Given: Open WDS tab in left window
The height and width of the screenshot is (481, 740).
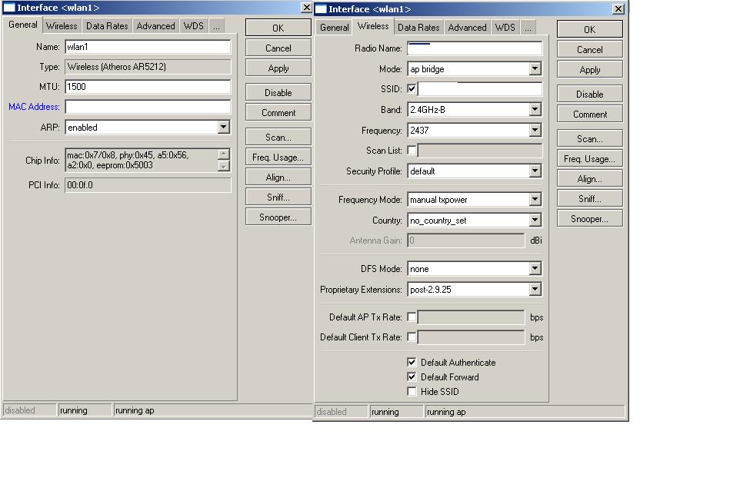Looking at the screenshot, I should click(x=194, y=26).
